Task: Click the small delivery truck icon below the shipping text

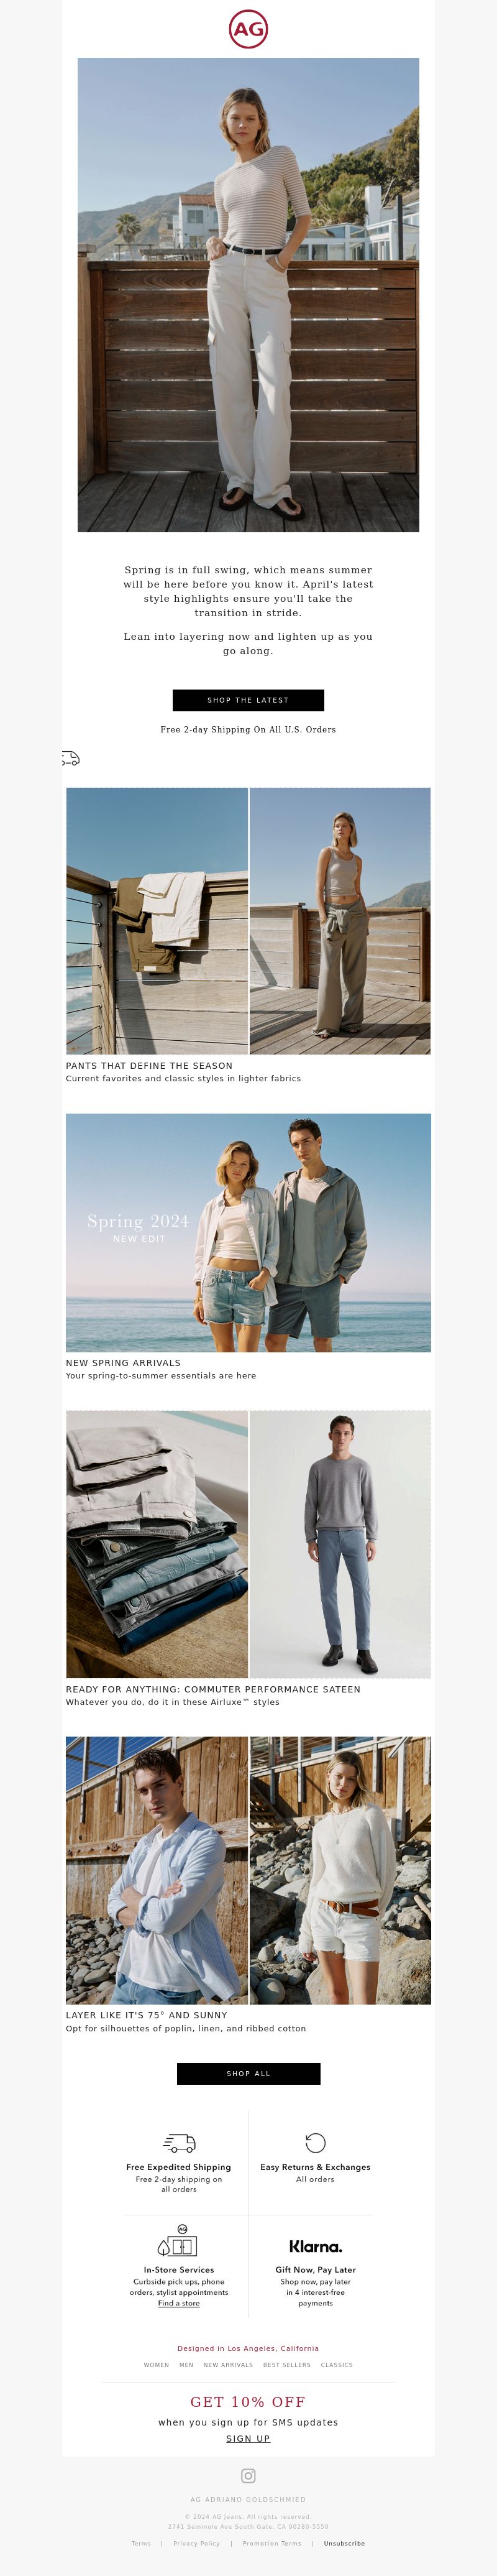Action: tap(70, 759)
